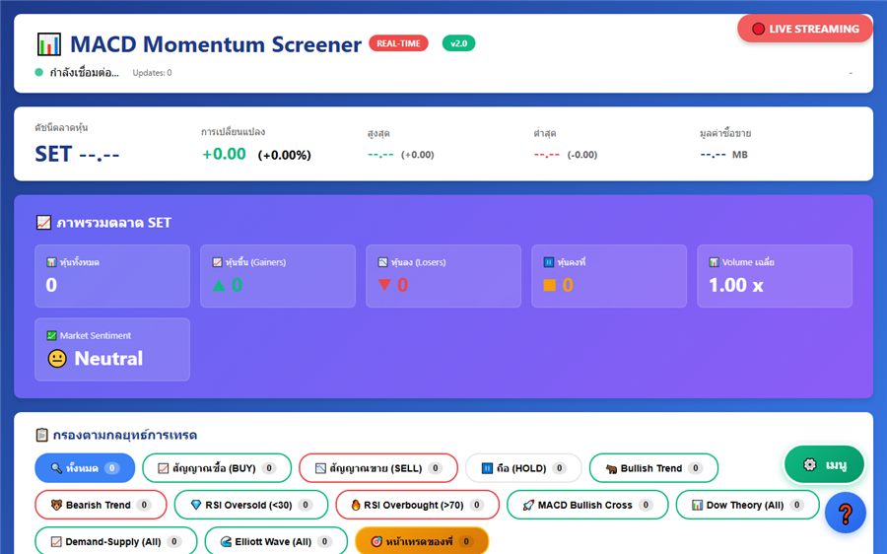Click the magnifier icon in ทั้งหมด filter
The width and height of the screenshot is (887, 554).
pos(56,468)
